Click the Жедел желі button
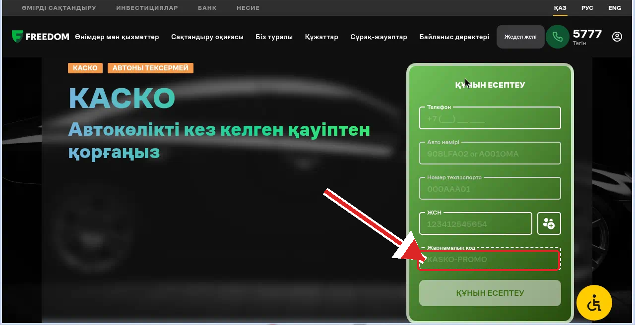 (520, 37)
